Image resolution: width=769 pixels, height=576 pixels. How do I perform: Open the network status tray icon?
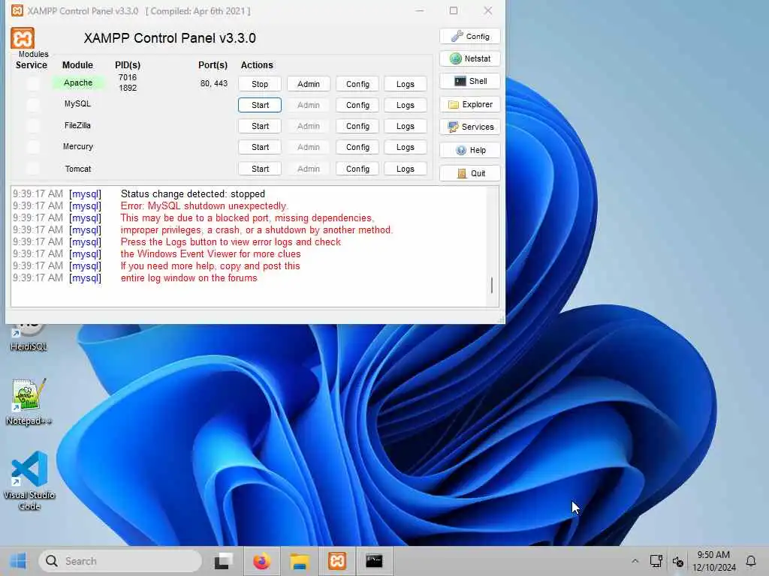(656, 561)
